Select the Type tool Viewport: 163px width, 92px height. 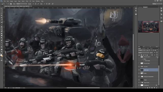pyautogui.click(x=2, y=42)
